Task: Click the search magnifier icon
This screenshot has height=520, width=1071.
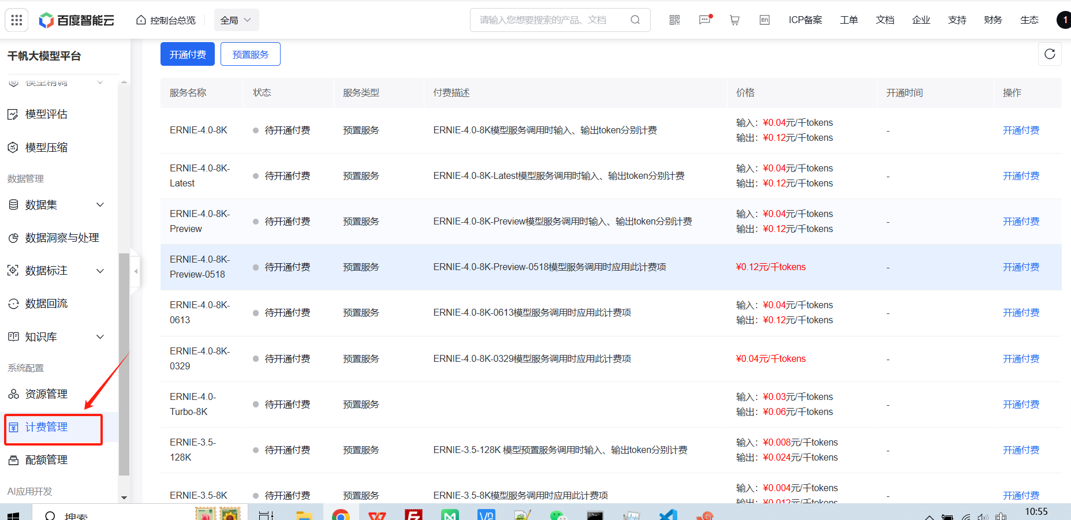Action: point(635,20)
